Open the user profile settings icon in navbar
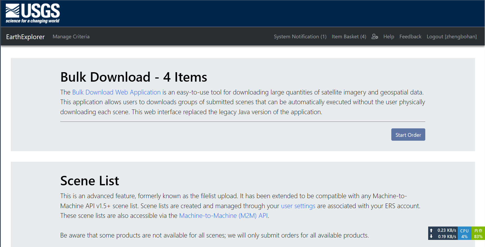This screenshot has width=485, height=247. (x=375, y=36)
